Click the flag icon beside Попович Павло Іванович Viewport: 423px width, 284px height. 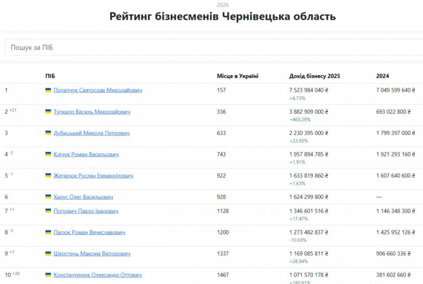(x=48, y=211)
